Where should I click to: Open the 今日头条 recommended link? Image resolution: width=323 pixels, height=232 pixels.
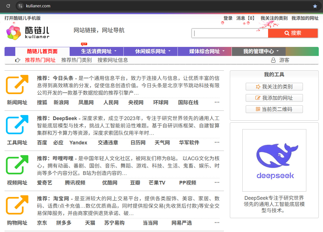pos(63,78)
